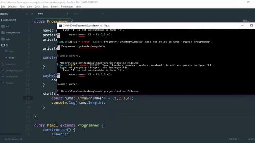Click 'Found 2 errors.' in cmd window

click(68, 56)
